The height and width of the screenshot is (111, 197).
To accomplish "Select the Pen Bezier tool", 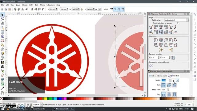I will click(x=2, y=58).
